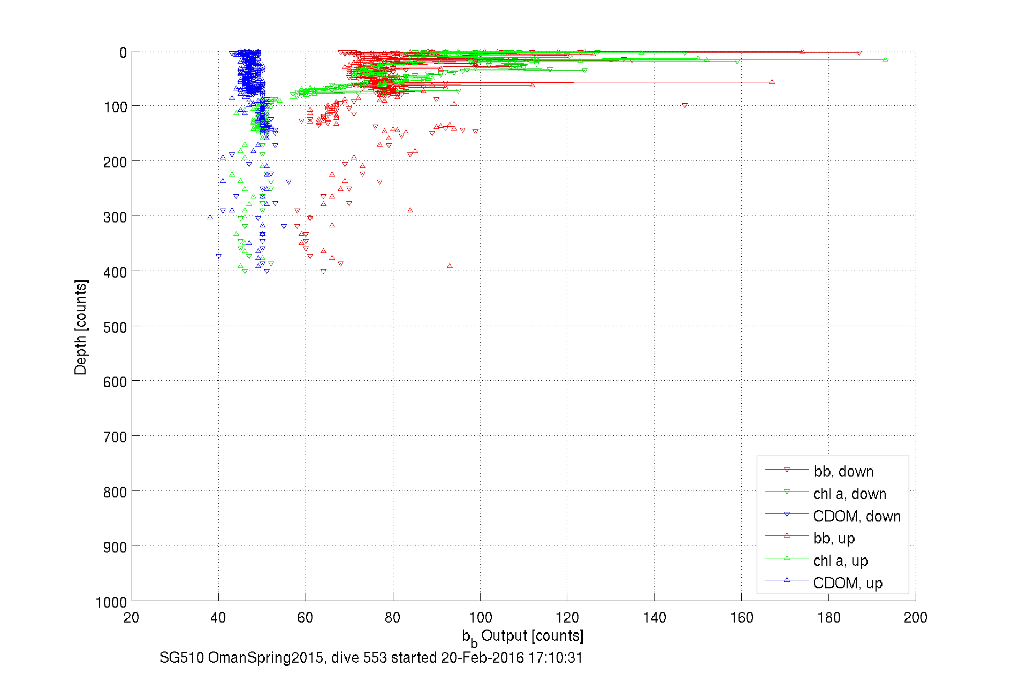This screenshot has width=1012, height=675.
Task: Click y-axis tick label 600
Action: pos(115,382)
